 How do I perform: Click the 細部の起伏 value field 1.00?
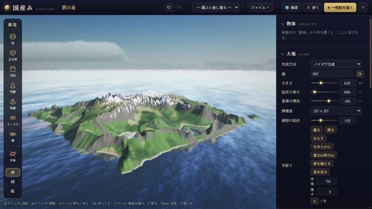347,121
